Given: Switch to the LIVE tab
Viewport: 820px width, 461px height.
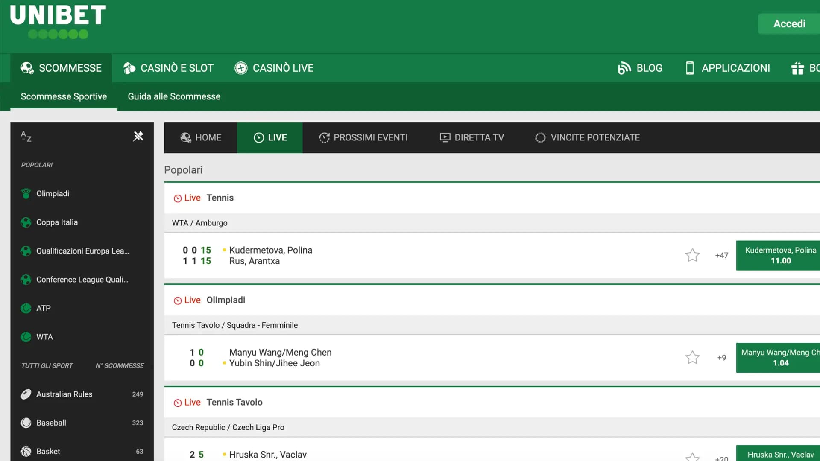Looking at the screenshot, I should point(270,137).
